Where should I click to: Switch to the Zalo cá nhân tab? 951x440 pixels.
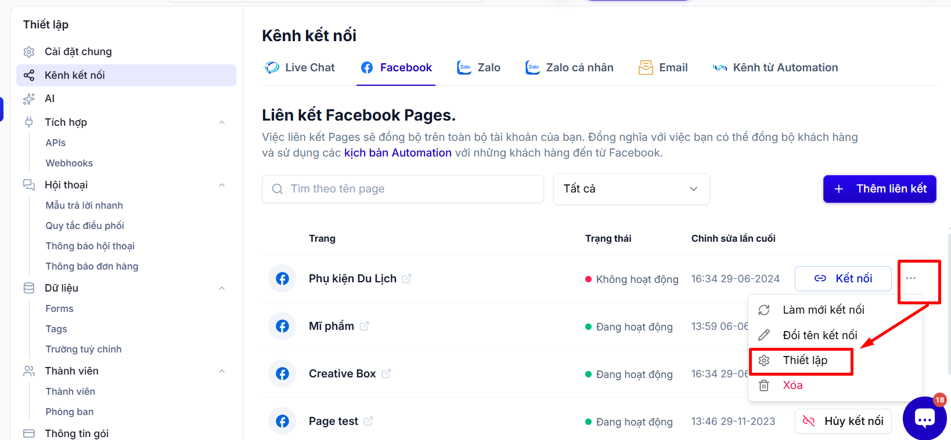[569, 68]
